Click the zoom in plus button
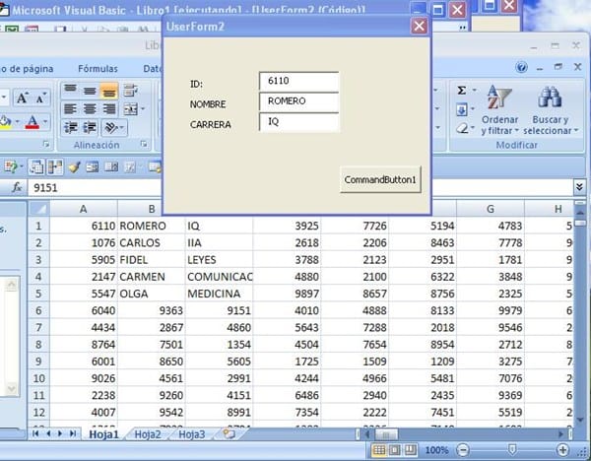591x461 pixels. click(x=562, y=450)
